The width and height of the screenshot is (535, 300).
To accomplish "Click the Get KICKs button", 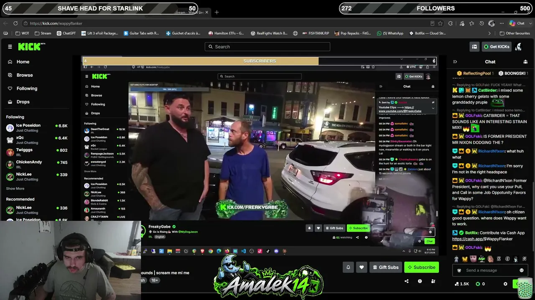I will pyautogui.click(x=497, y=47).
